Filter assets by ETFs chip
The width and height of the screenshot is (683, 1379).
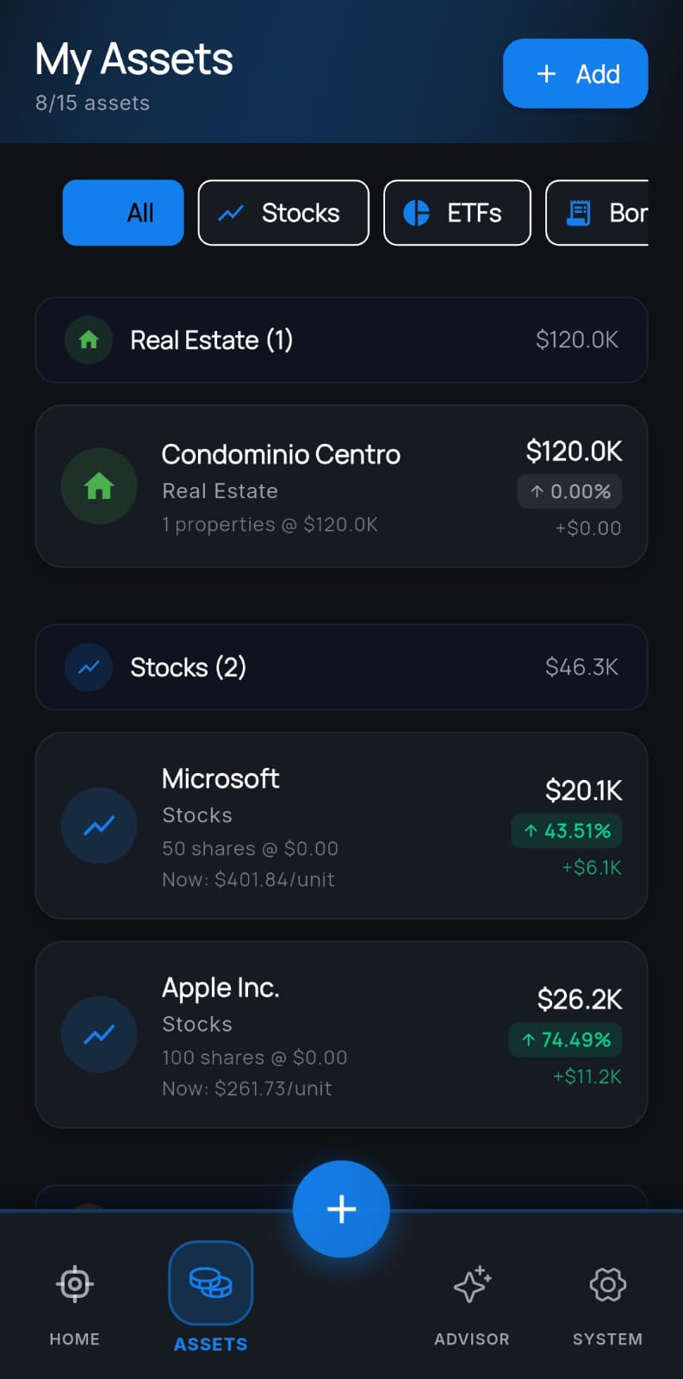coord(457,213)
